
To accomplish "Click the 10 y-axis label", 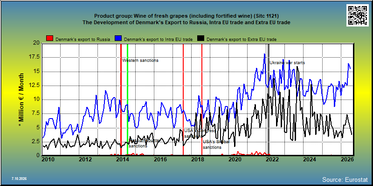I will click(x=36, y=100).
